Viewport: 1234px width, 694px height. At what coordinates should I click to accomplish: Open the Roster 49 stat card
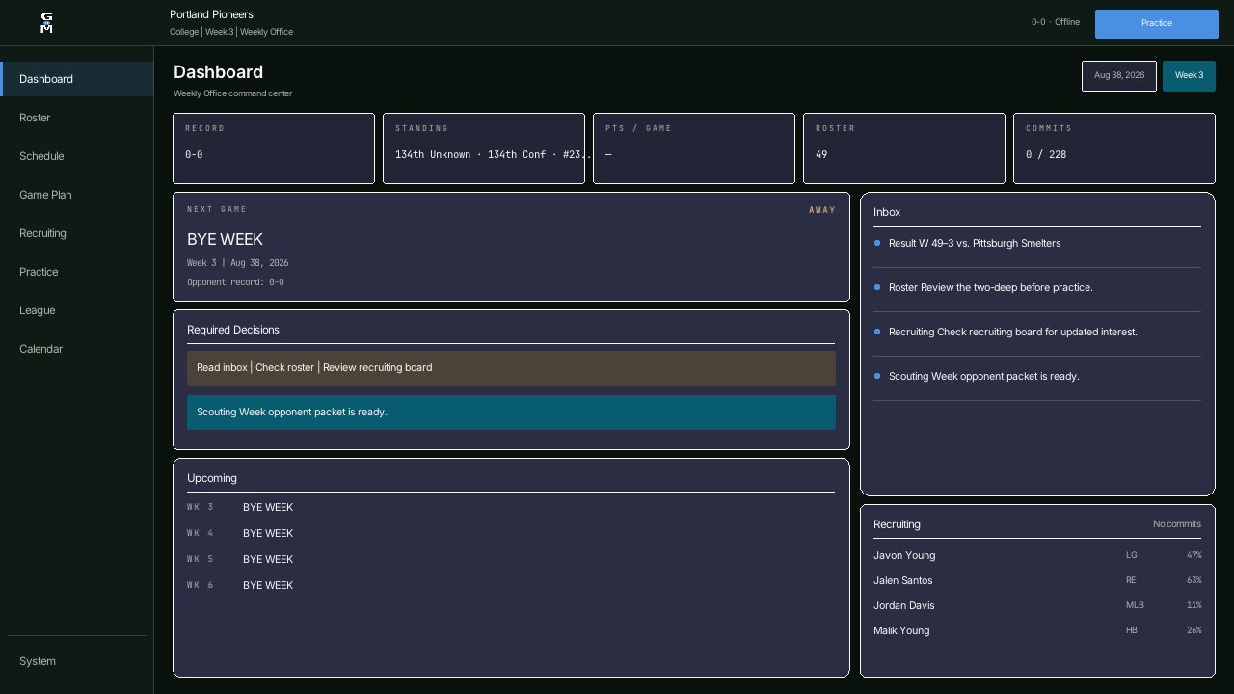click(904, 148)
